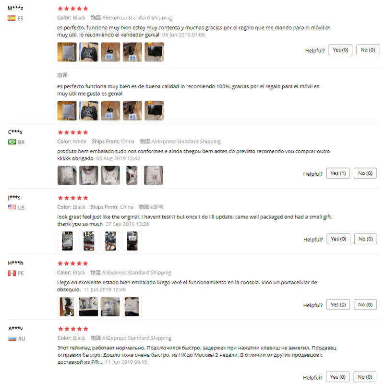Mark M***z's review helpful with Yes (0)
Screen dimensions: 384x384
click(340, 50)
